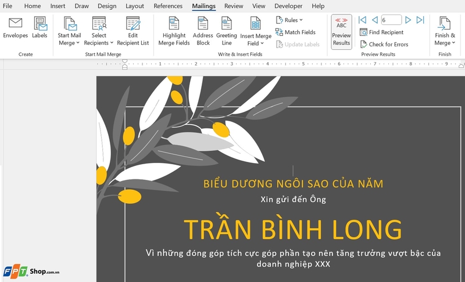Switch to the Design tab
Viewport: 465px width, 282px height.
click(107, 6)
